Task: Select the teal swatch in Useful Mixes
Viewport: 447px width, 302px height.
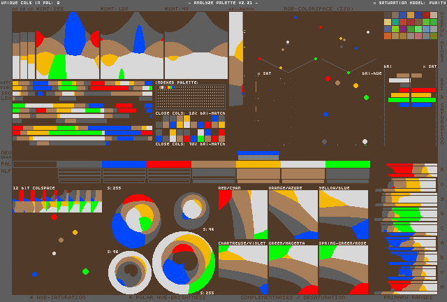Action: 395,22
